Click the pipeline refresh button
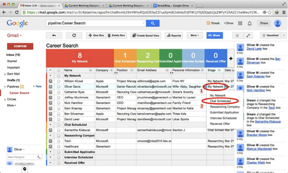This screenshot has width=288, height=173. tap(74, 35)
